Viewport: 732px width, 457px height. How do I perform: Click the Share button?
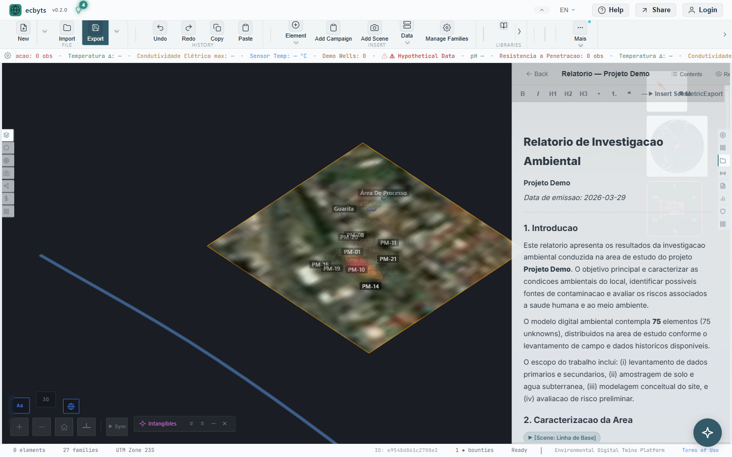pos(656,10)
